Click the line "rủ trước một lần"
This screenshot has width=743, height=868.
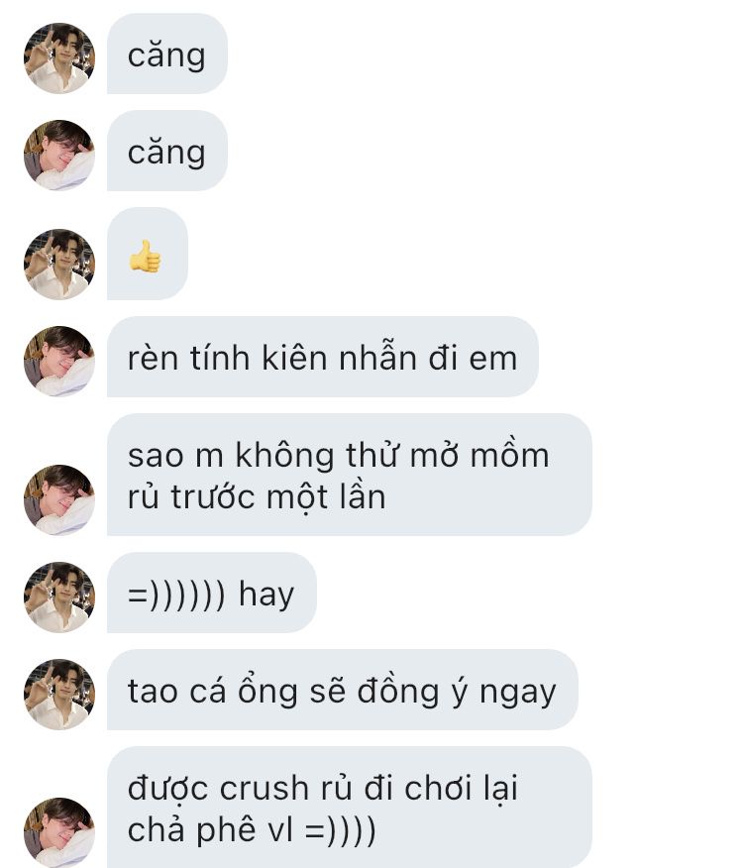tap(257, 496)
